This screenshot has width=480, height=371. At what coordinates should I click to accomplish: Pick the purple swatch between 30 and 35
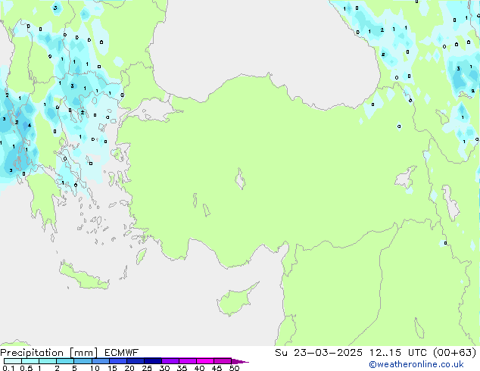pyautogui.click(x=170, y=361)
